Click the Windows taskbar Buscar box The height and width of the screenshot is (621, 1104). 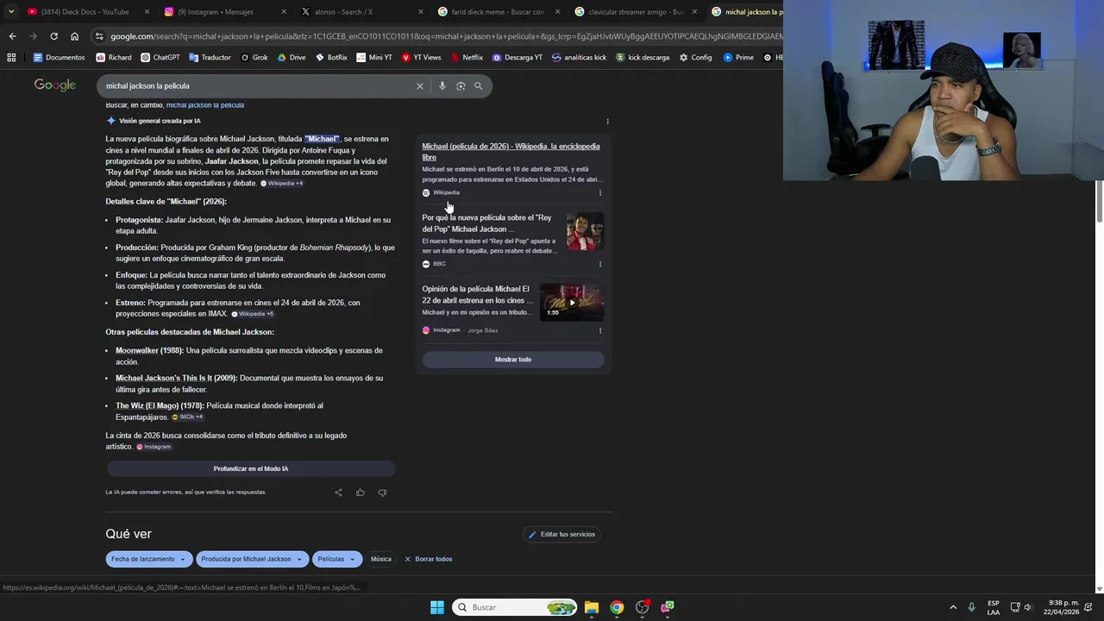tap(515, 607)
